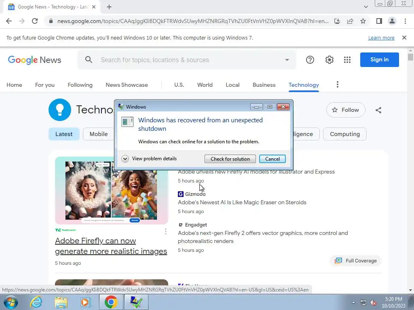Click the Technology lightbulb topic icon

pyautogui.click(x=60, y=110)
